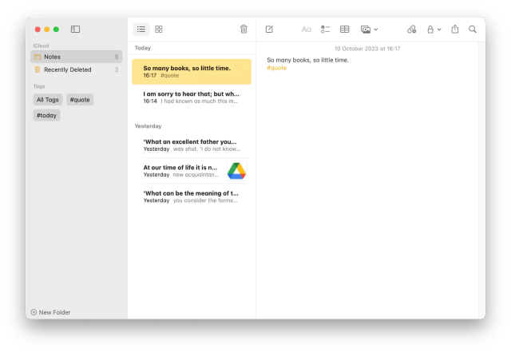
Task: Switch to list view
Action: click(x=141, y=30)
